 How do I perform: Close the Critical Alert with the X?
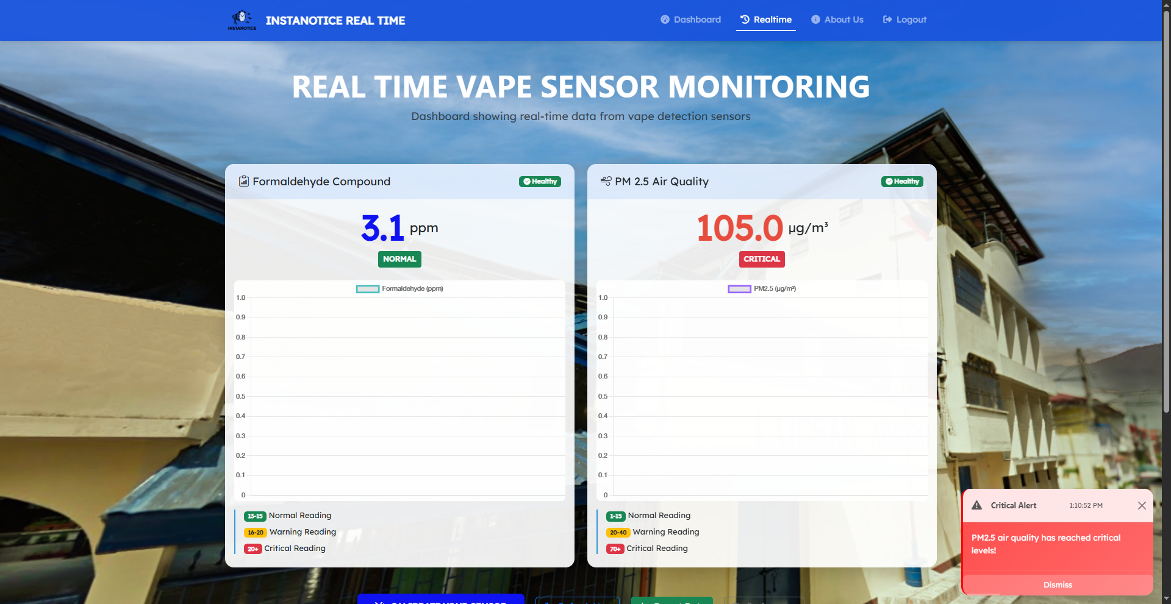point(1142,505)
